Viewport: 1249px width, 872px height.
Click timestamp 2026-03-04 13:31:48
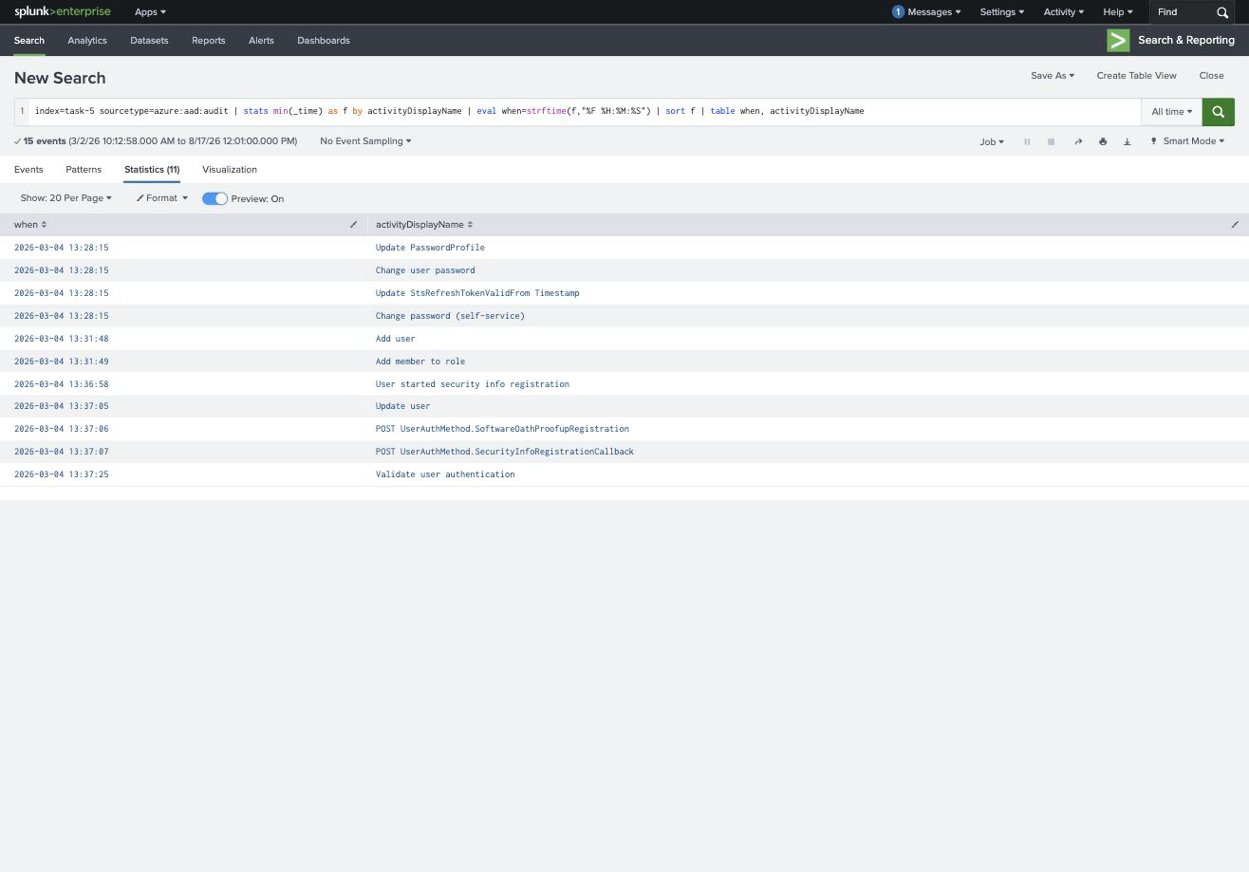(x=62, y=339)
